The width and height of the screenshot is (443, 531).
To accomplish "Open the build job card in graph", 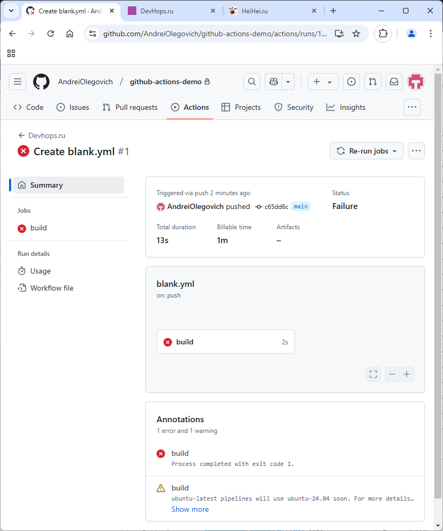I will coord(226,342).
